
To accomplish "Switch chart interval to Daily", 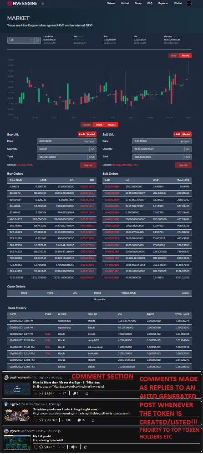I will pos(174,55).
